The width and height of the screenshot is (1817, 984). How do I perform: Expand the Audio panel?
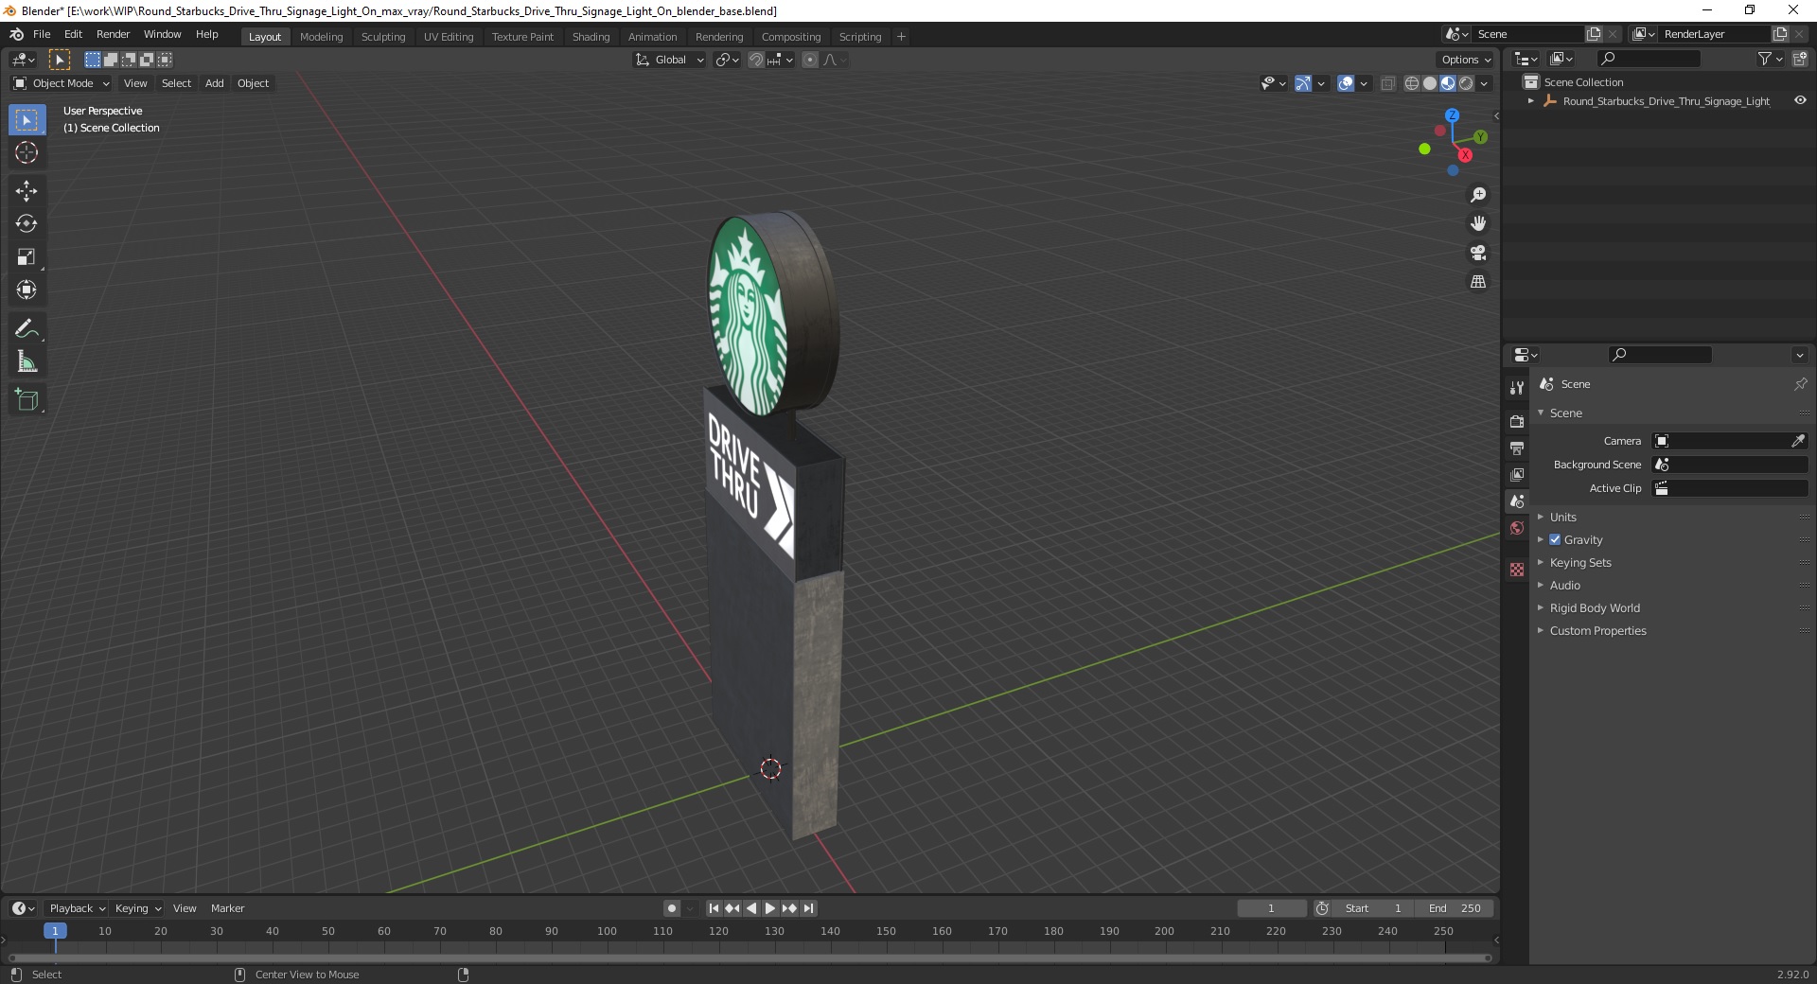[1564, 585]
